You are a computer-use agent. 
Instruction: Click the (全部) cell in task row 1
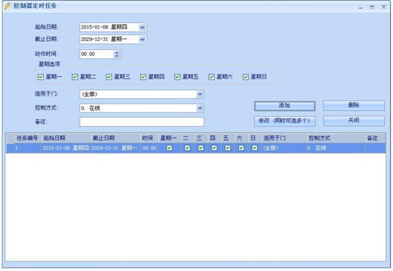point(284,148)
